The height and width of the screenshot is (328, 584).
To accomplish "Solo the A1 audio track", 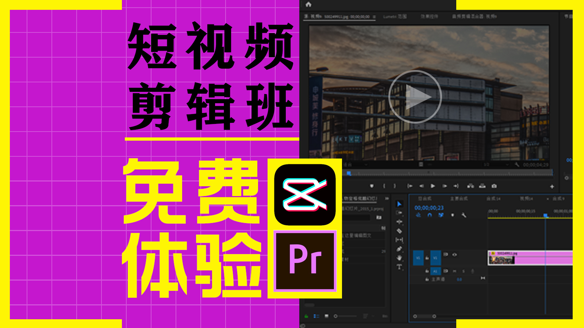I will [x=464, y=271].
